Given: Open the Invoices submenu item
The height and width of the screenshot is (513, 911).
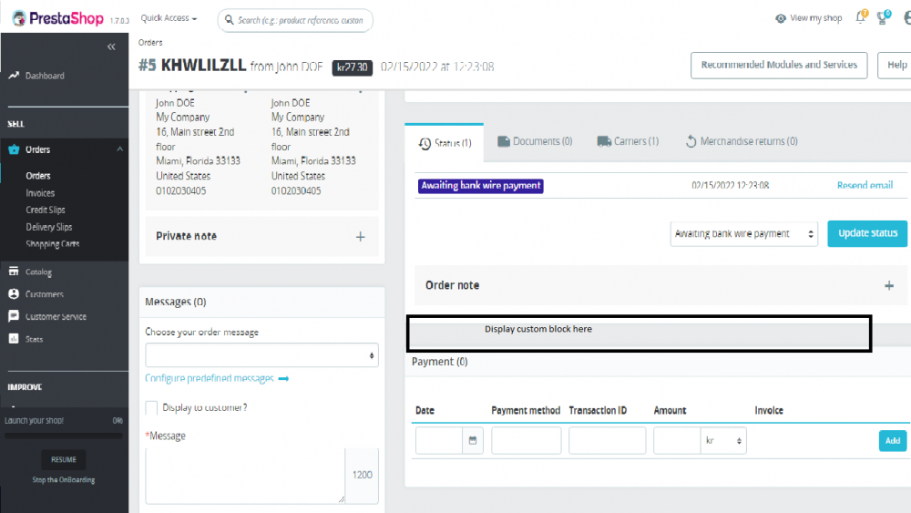Looking at the screenshot, I should point(40,193).
